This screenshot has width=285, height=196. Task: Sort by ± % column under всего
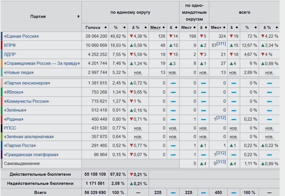pyautogui.click(x=276, y=27)
